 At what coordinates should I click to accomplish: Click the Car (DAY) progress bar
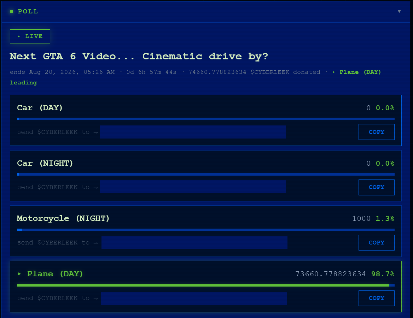206,119
